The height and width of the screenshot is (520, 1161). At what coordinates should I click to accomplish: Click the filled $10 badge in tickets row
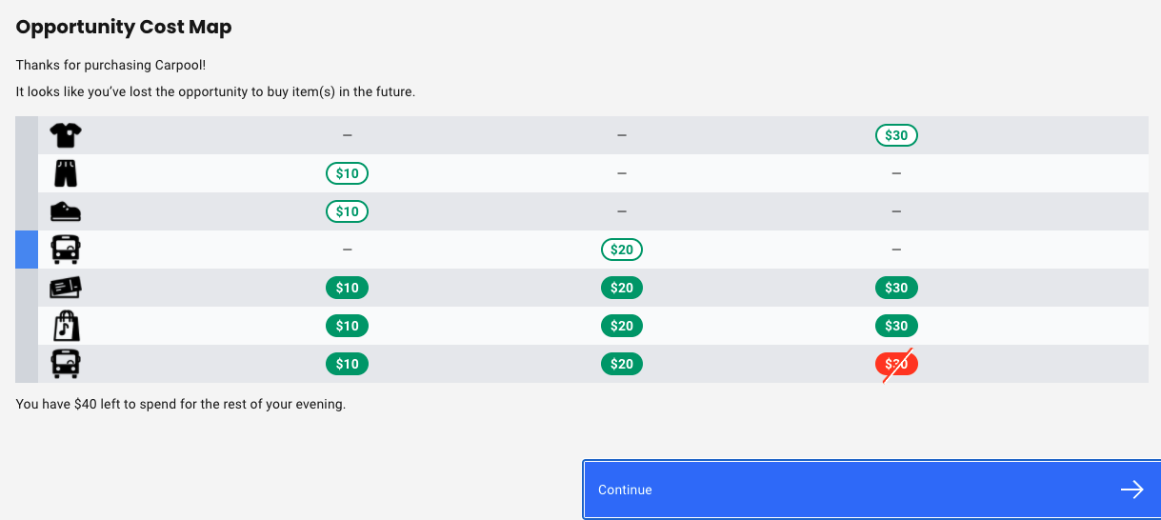coord(347,288)
